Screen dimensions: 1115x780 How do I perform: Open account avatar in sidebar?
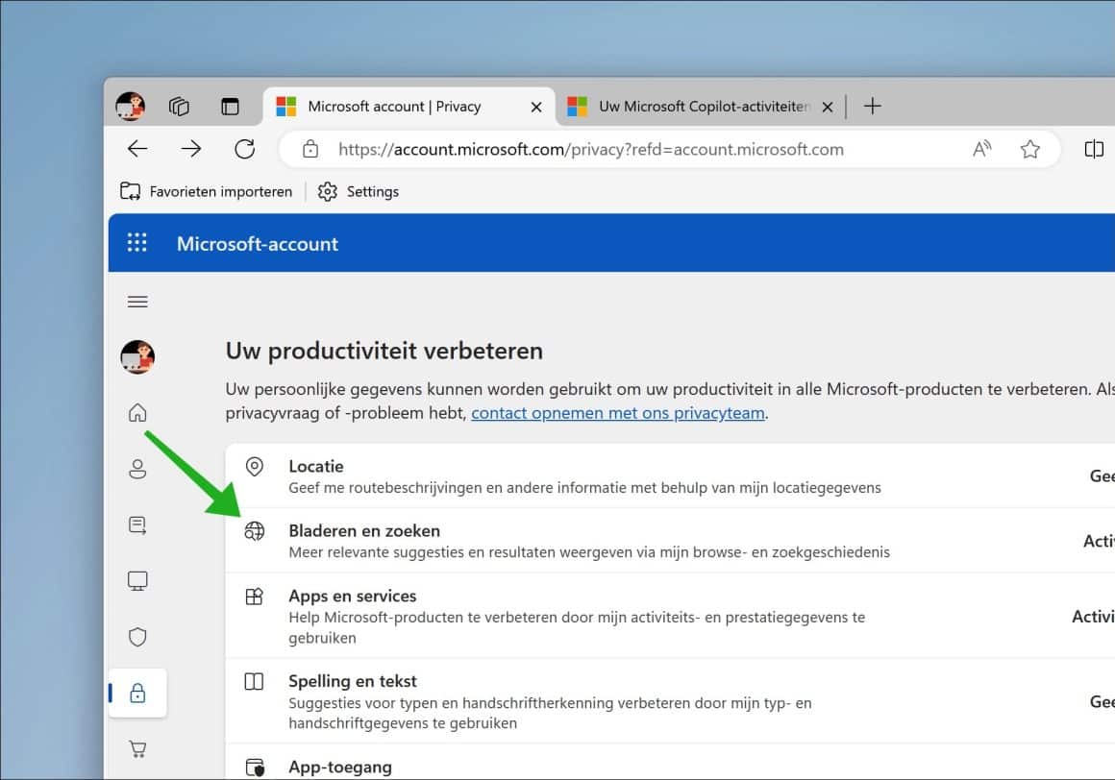(137, 356)
